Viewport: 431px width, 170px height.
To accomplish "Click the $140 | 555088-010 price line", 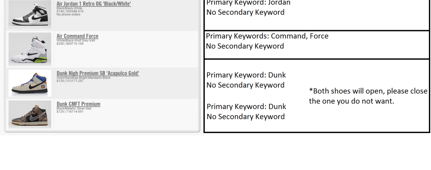I will tap(70, 11).
